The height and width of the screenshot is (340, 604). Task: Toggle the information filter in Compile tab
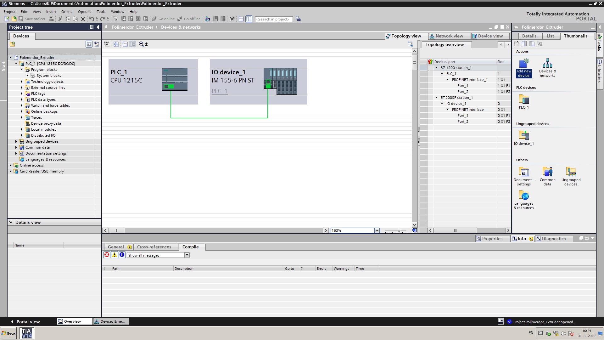pyautogui.click(x=122, y=255)
